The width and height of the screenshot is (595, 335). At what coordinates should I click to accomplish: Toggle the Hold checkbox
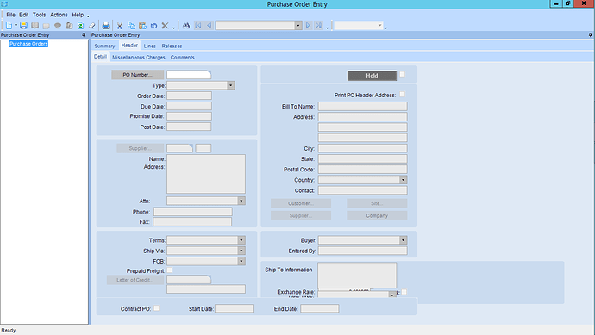tap(402, 74)
